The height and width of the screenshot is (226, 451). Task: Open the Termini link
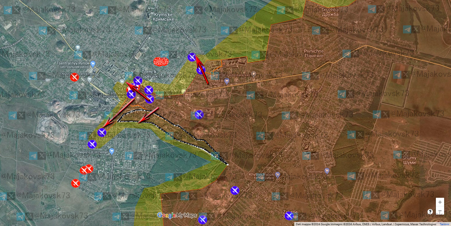[x=444, y=224]
